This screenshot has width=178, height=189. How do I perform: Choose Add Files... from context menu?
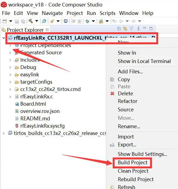[130, 72]
